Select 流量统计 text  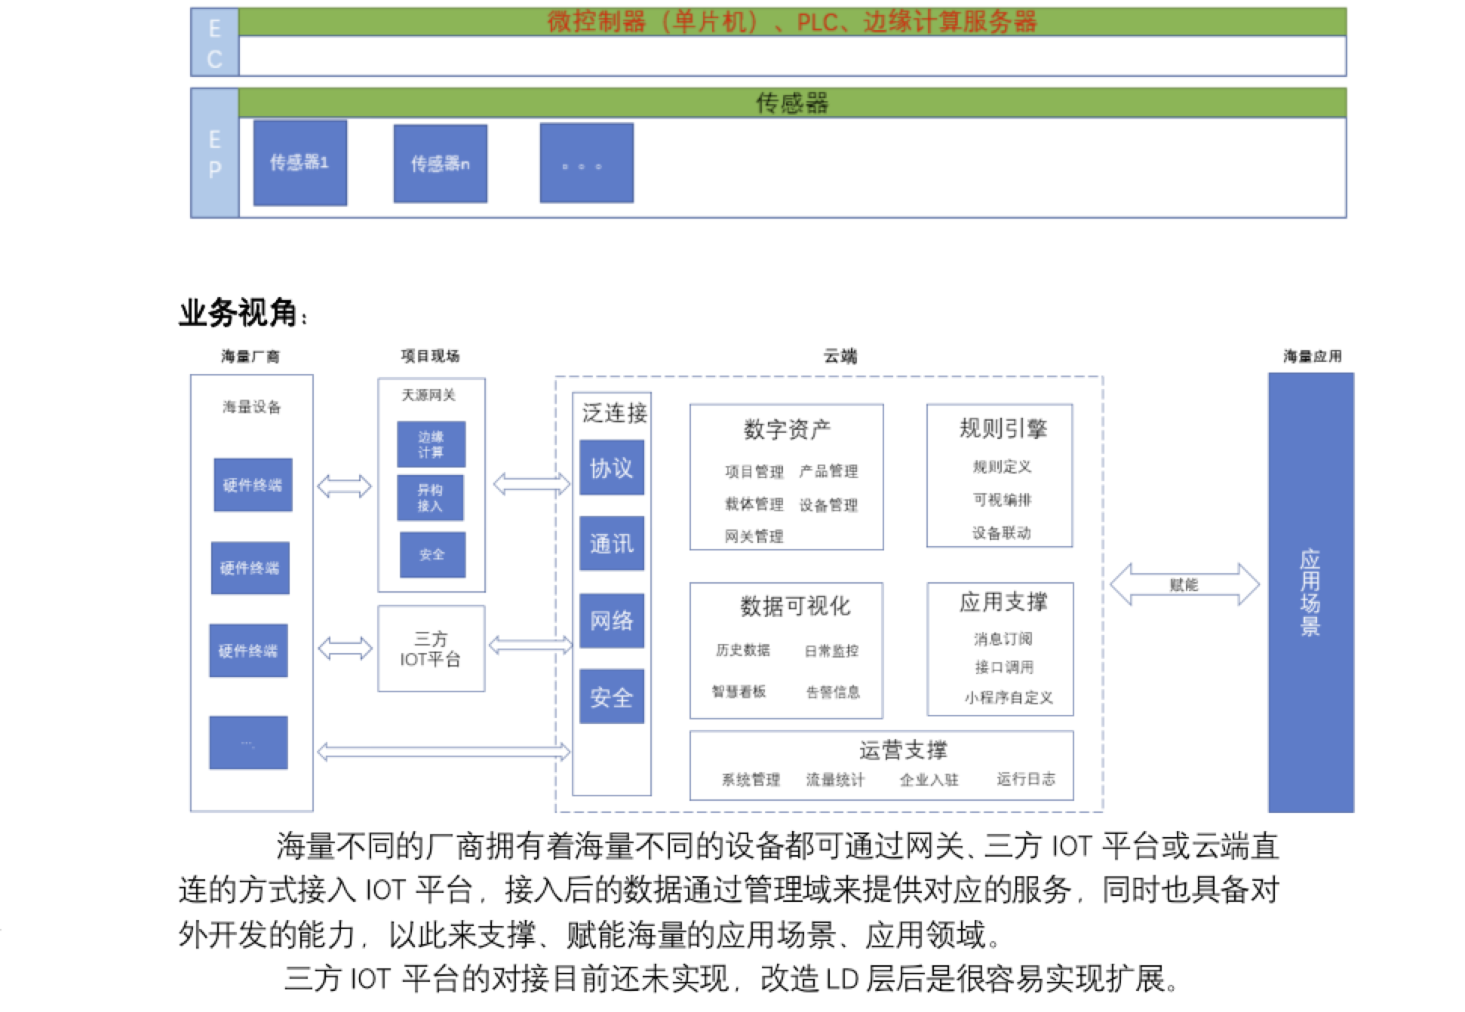835,780
